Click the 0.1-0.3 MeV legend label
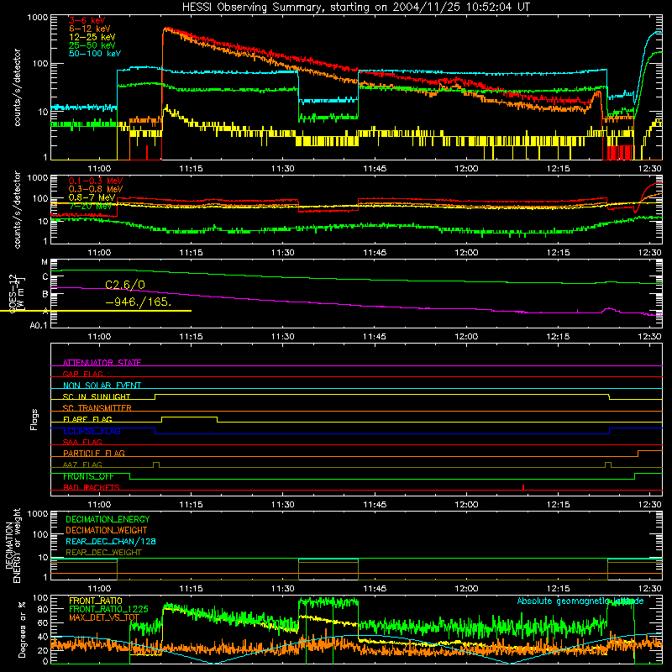The width and height of the screenshot is (672, 672). click(x=96, y=181)
